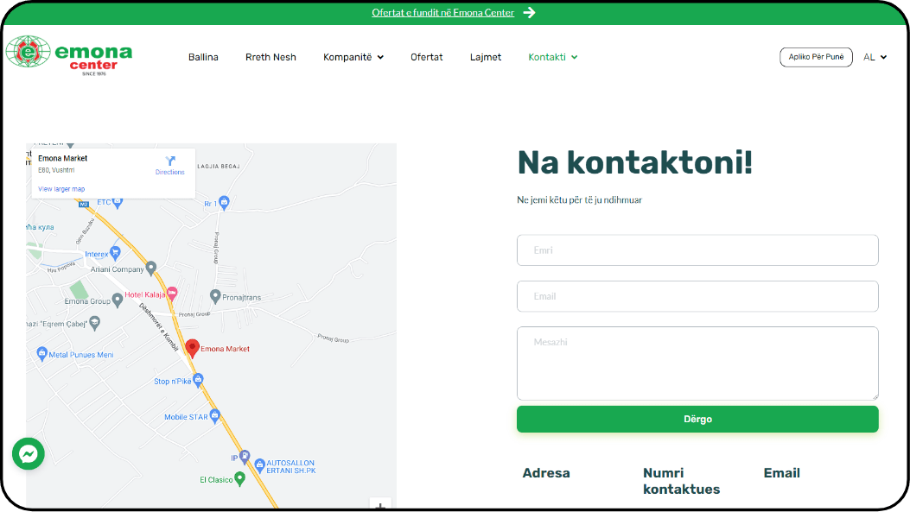Open the Messenger chat bubble
The width and height of the screenshot is (910, 512).
[x=29, y=454]
